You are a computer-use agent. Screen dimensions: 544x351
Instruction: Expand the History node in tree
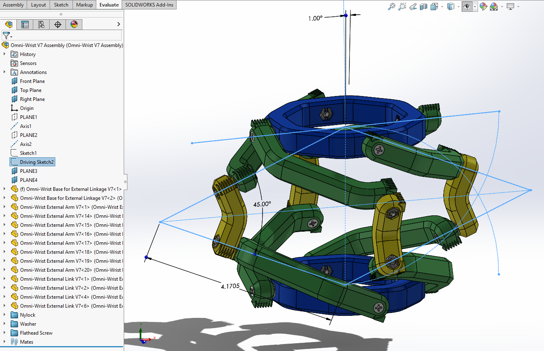pos(5,54)
